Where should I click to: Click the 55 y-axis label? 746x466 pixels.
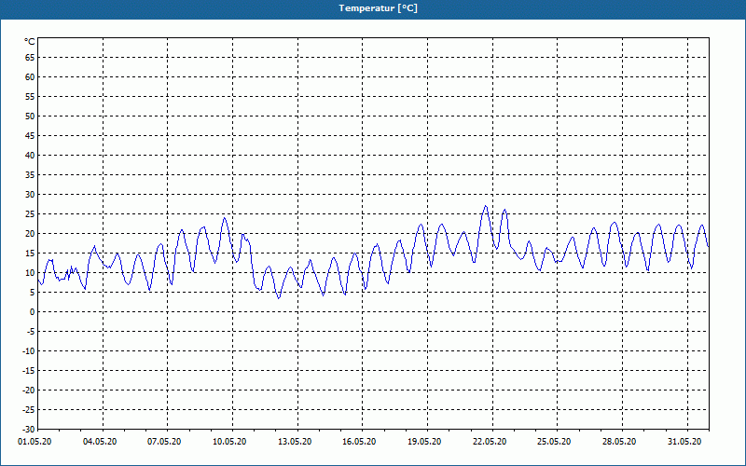click(x=30, y=97)
